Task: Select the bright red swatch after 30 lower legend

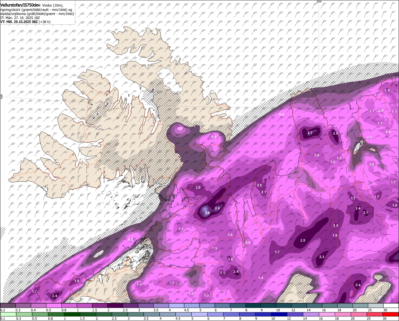Action: 391,314
